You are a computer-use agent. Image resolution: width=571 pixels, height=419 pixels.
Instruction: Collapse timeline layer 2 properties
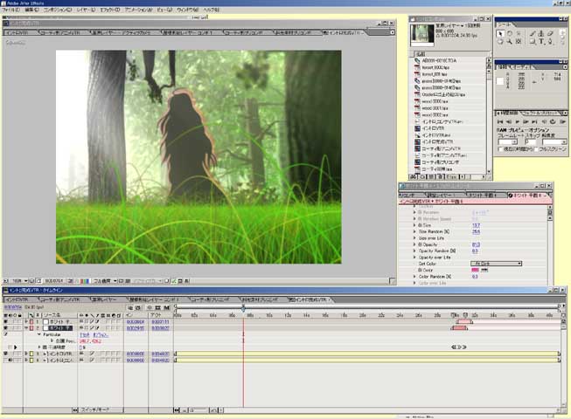pyautogui.click(x=26, y=328)
